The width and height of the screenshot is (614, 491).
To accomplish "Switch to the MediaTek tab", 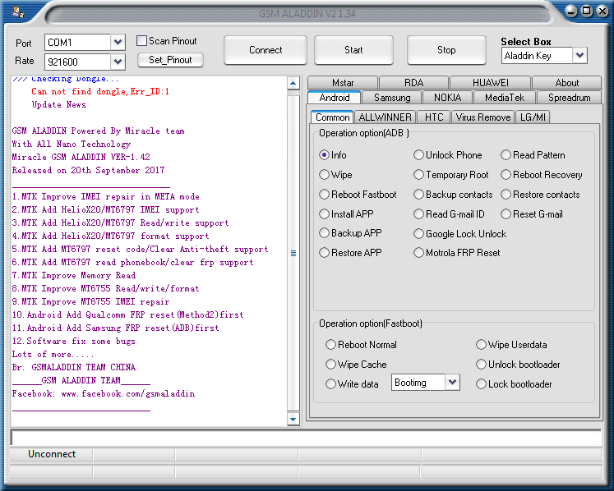I will [505, 98].
